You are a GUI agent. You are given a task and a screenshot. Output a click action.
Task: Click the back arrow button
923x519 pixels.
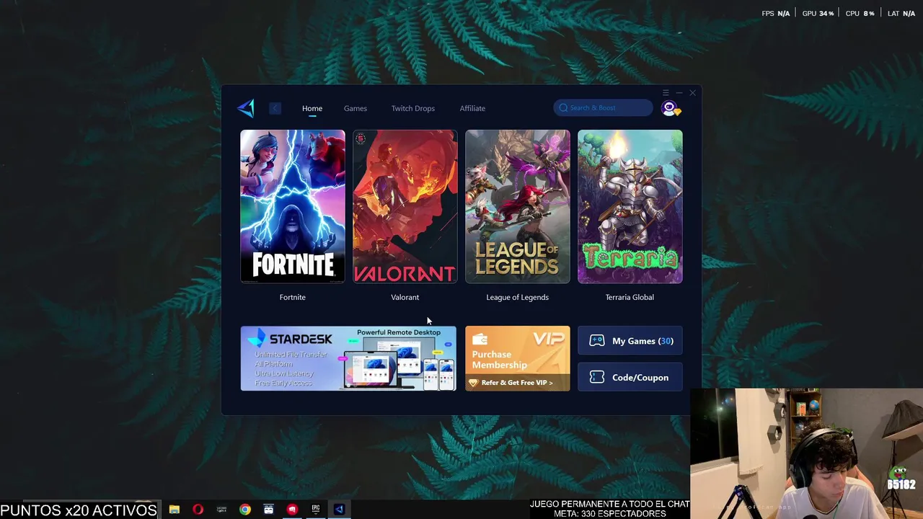click(275, 108)
